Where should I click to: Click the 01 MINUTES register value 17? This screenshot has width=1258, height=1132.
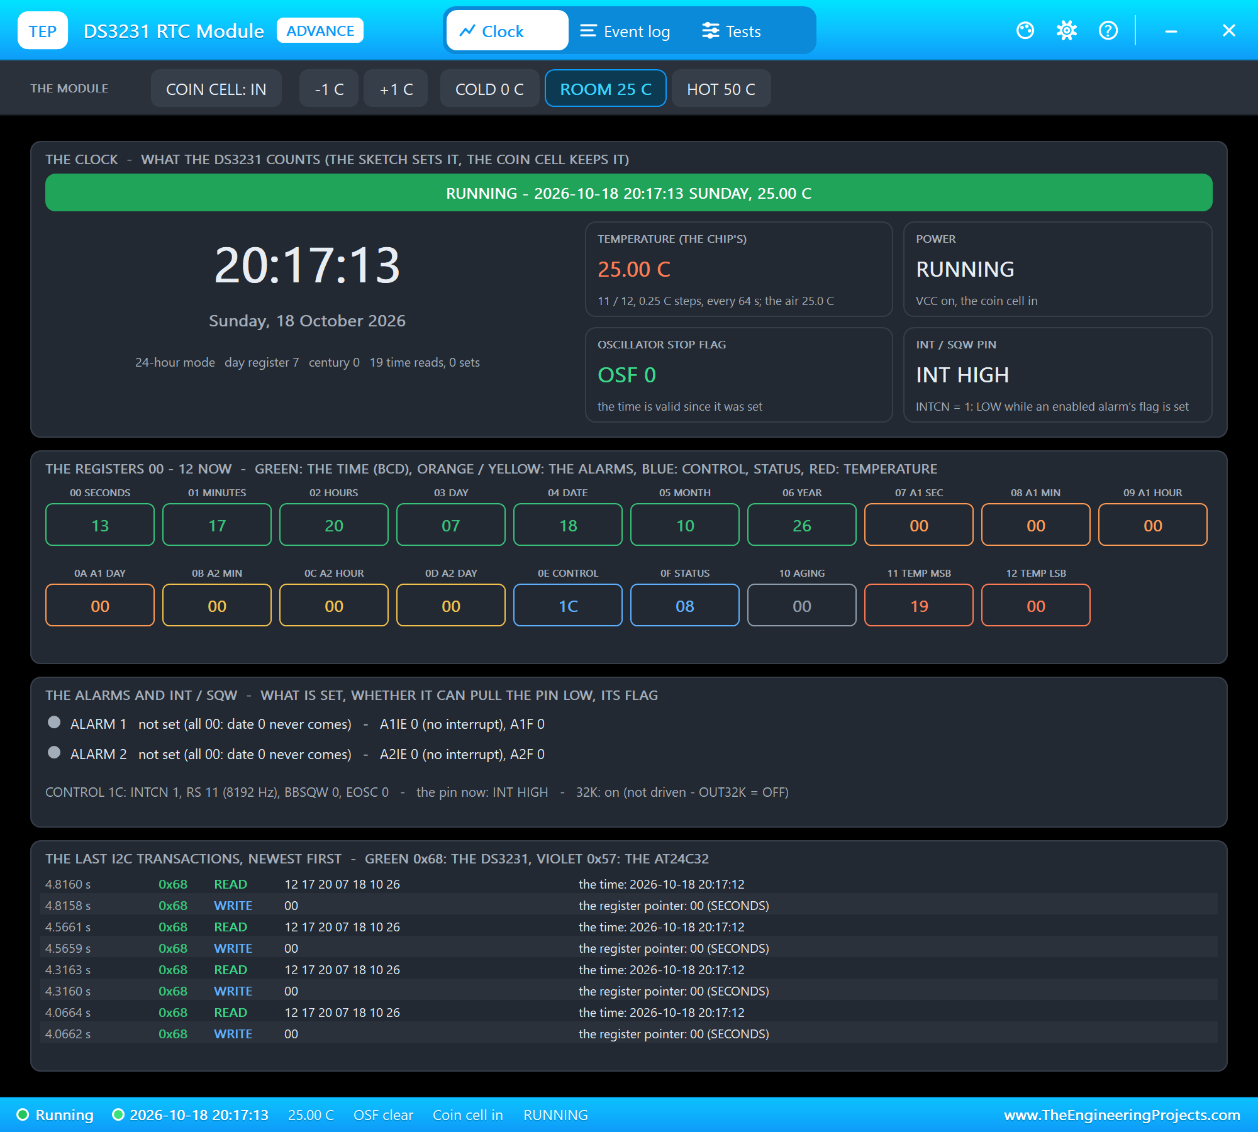pyautogui.click(x=217, y=525)
